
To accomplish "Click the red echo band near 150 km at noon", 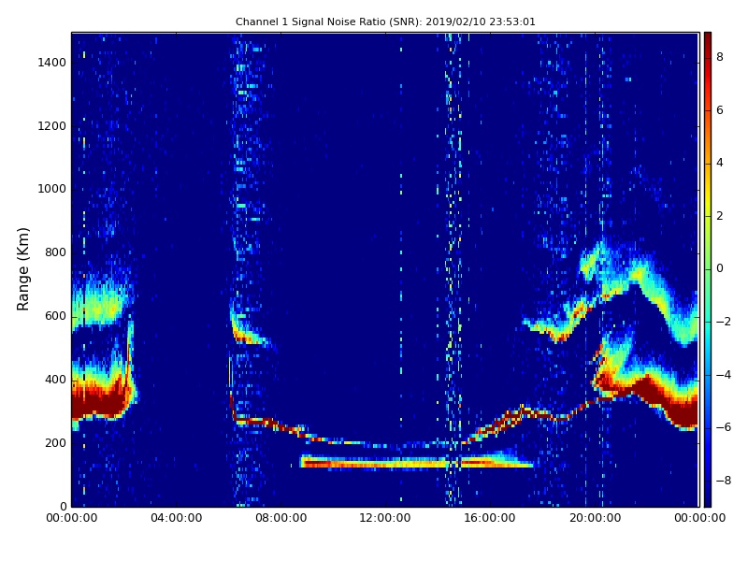I will point(385,462).
